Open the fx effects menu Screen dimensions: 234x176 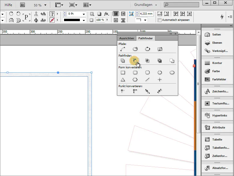coord(106,14)
